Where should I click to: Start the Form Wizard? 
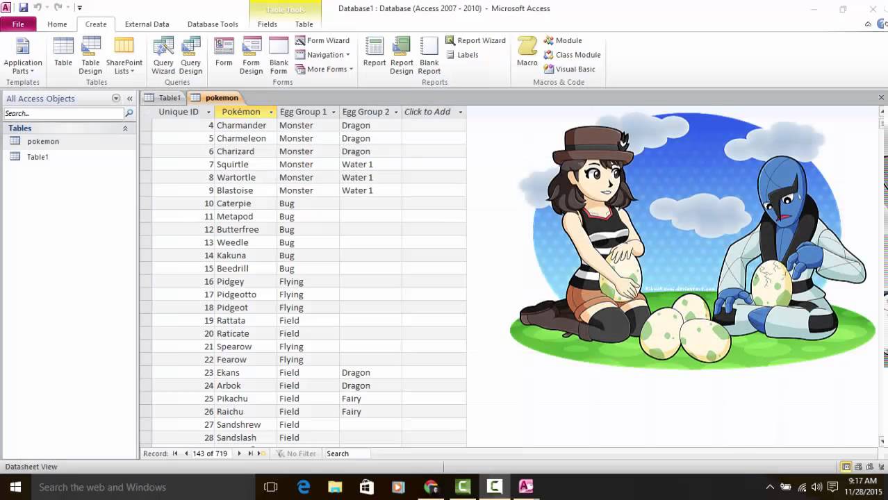tap(322, 40)
